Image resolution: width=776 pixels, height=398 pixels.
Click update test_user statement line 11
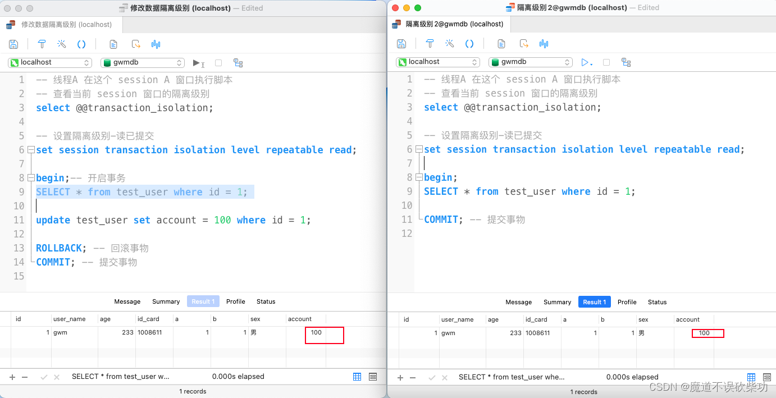click(x=174, y=220)
